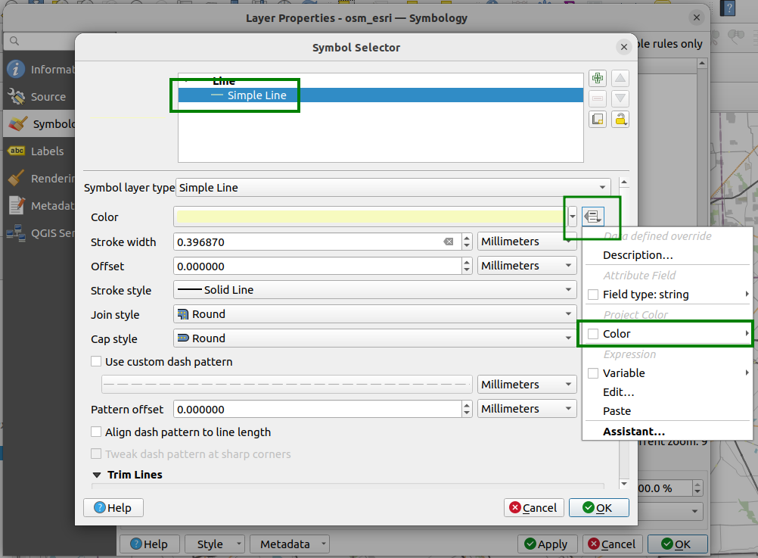Click the green plus add symbol layer icon
758x558 pixels.
click(598, 78)
